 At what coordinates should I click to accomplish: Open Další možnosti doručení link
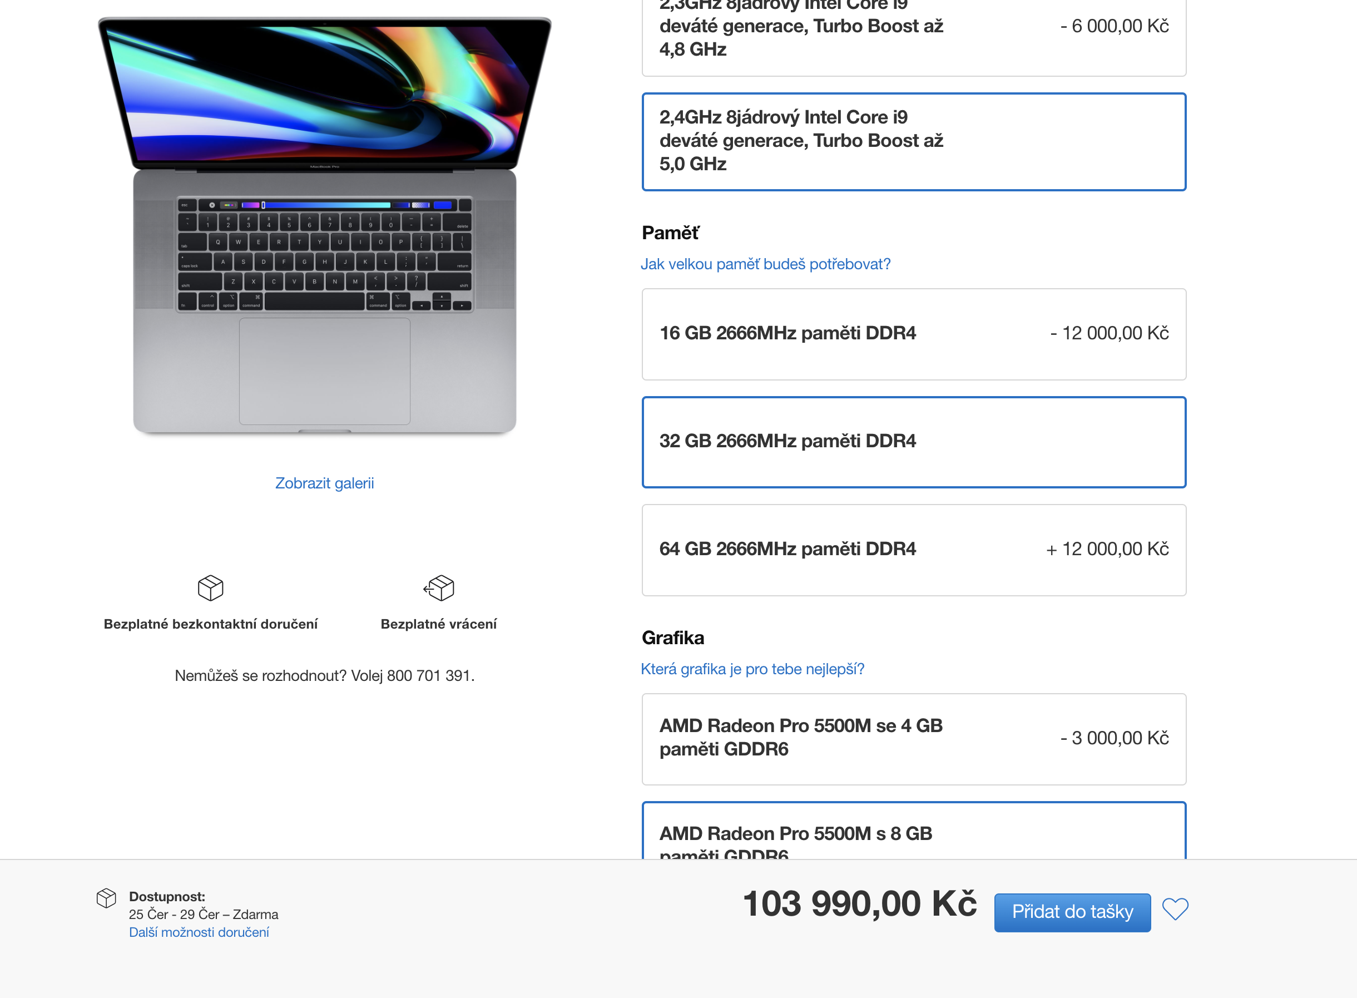(199, 932)
